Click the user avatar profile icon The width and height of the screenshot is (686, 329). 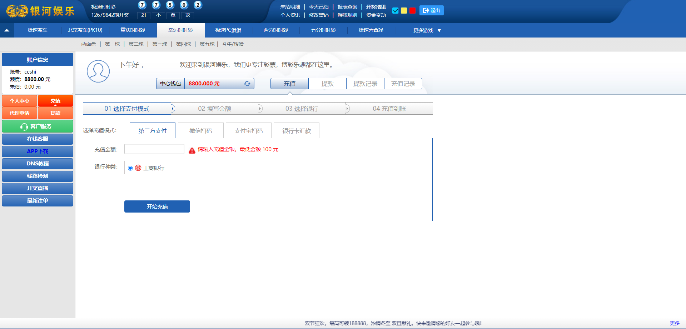point(98,71)
